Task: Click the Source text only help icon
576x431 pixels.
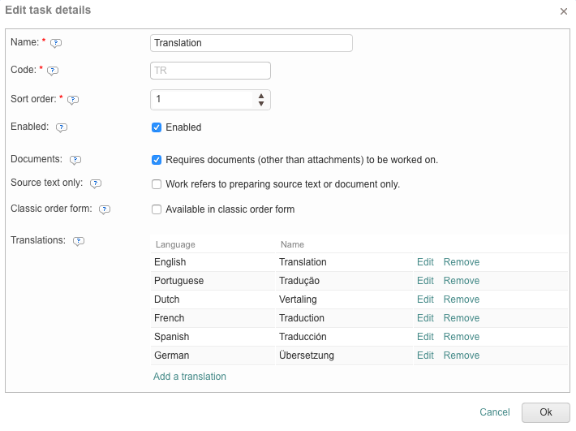Action: [x=96, y=184]
